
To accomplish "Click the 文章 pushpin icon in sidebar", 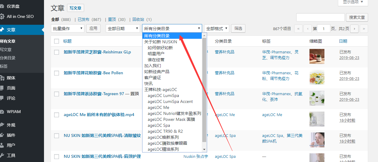I will (2, 30).
